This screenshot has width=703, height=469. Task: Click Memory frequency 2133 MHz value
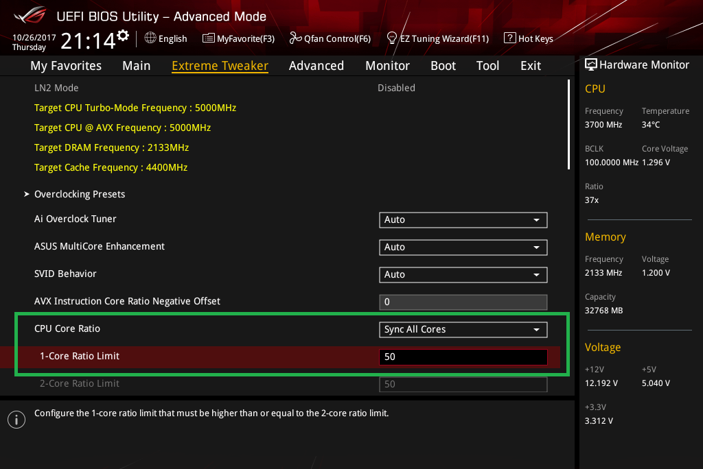(x=603, y=273)
